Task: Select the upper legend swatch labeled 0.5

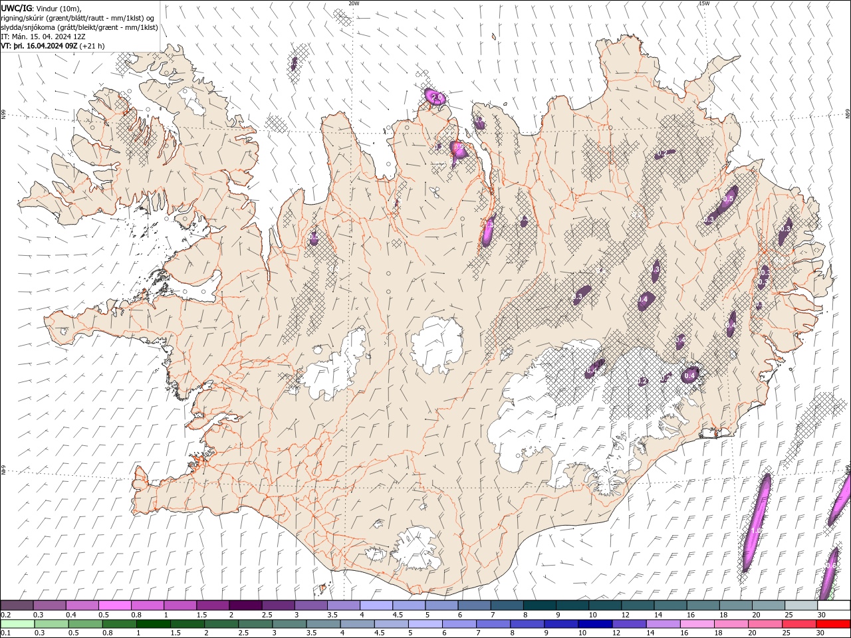Action: tap(115, 605)
